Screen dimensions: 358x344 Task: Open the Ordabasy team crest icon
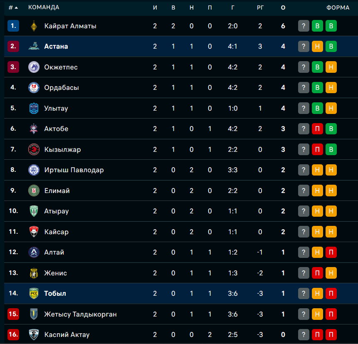[34, 87]
